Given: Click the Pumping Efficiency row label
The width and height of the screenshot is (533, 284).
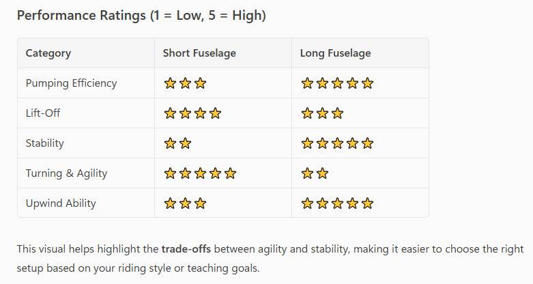Looking at the screenshot, I should tap(71, 83).
